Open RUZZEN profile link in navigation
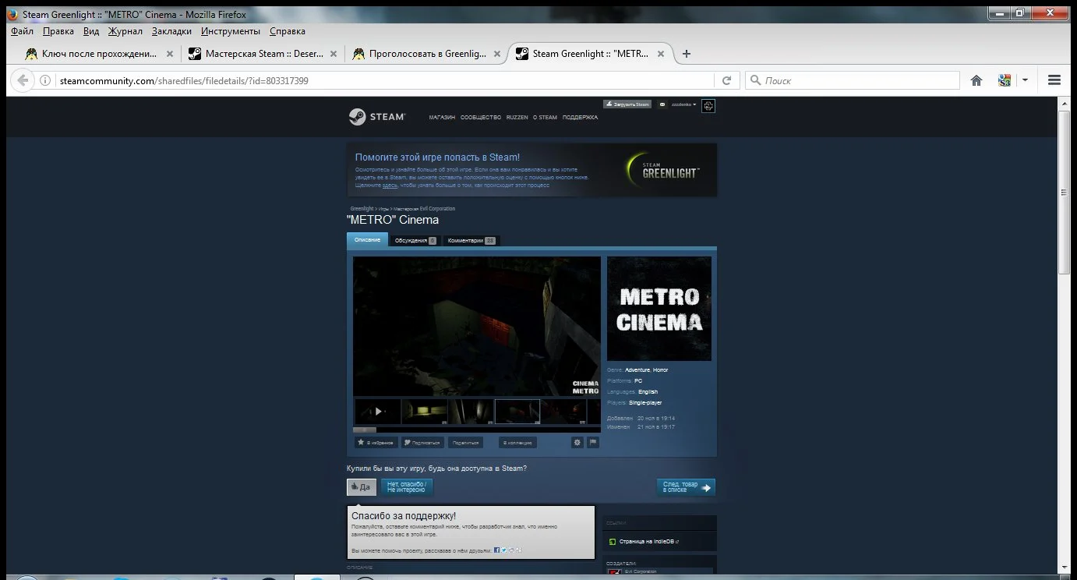 coord(517,118)
